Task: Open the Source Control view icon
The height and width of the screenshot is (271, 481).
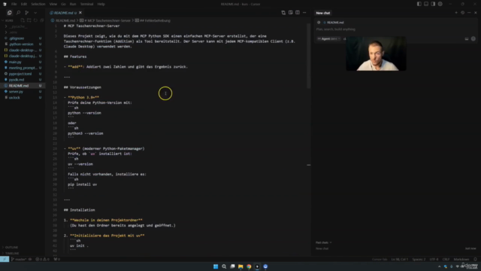Action: click(27, 13)
